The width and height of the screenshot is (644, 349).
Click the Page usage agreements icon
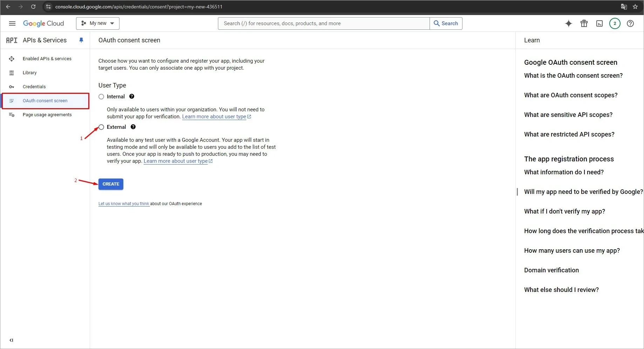pyautogui.click(x=12, y=114)
